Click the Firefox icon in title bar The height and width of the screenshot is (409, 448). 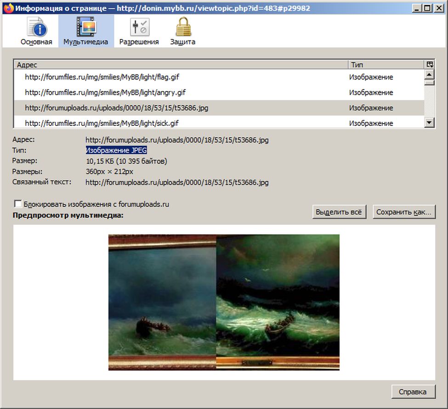[8, 8]
